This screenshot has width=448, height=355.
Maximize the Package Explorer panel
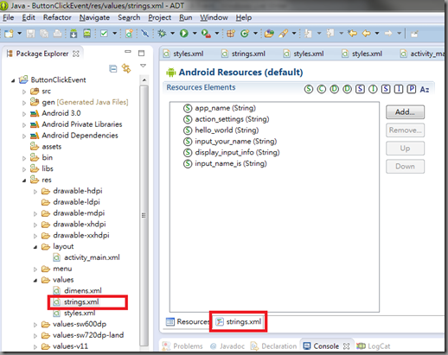141,54
